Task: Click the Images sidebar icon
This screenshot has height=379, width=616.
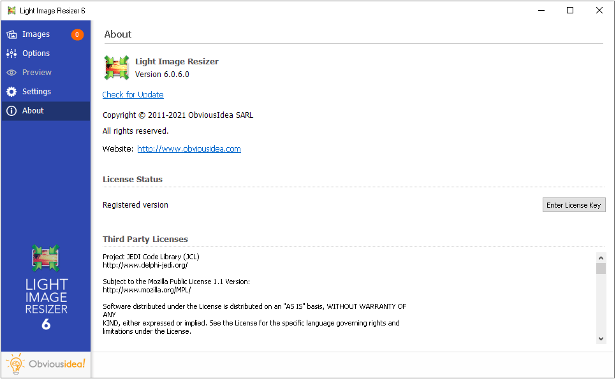Action: (x=11, y=34)
